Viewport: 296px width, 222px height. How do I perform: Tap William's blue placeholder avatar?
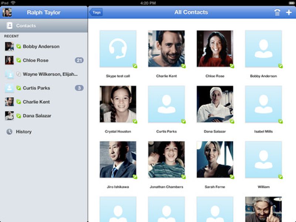pyautogui.click(x=263, y=159)
